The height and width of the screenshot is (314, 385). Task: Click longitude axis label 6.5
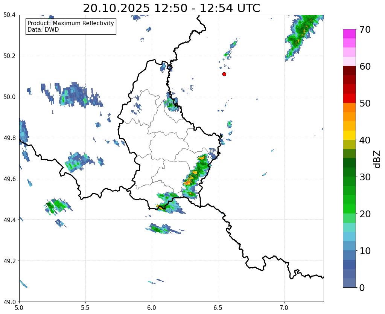pyautogui.click(x=218, y=308)
